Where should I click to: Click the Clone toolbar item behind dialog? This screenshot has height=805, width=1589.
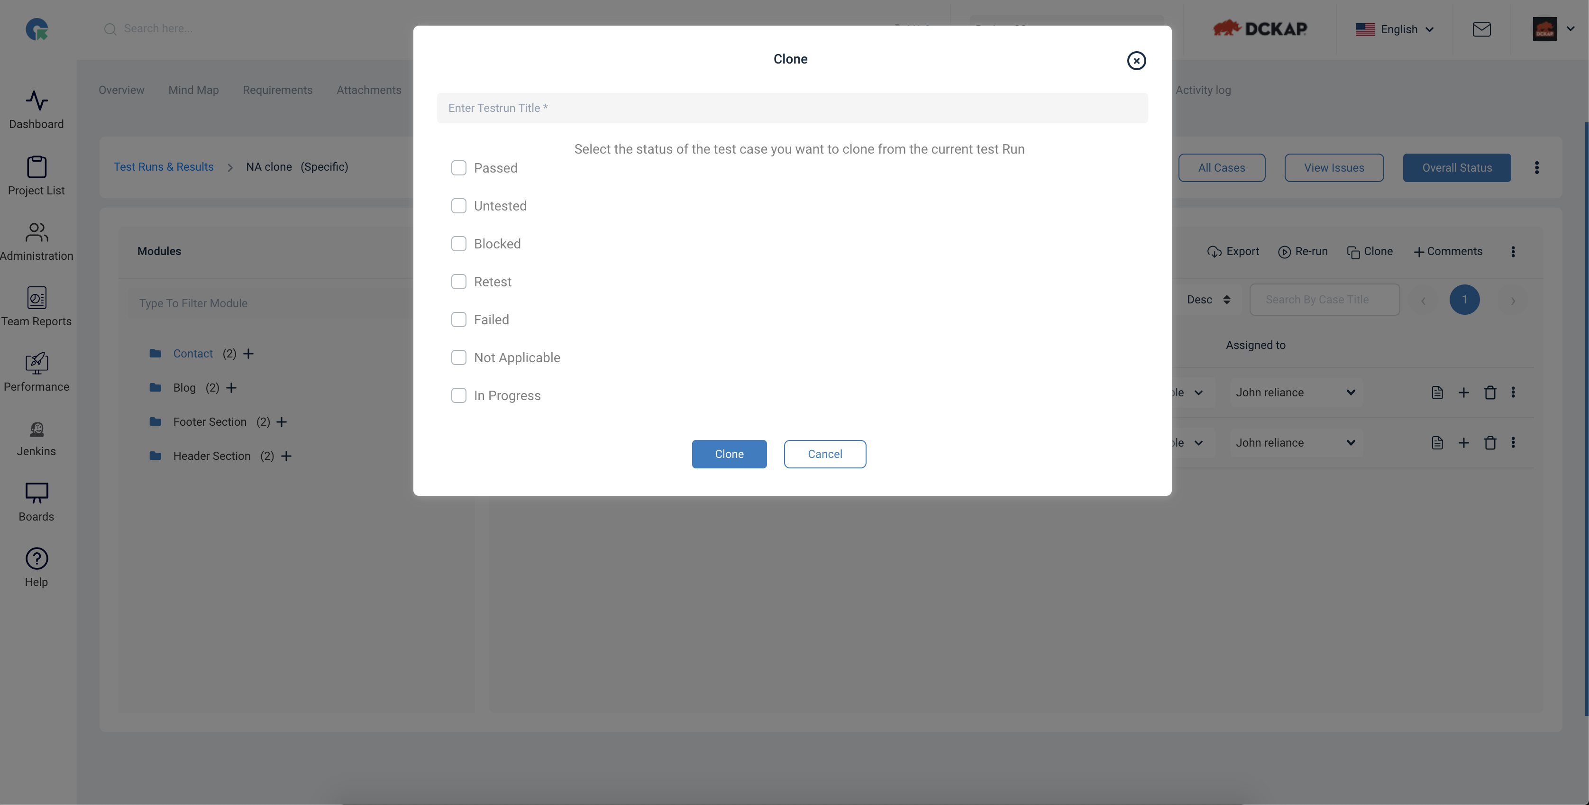click(x=1370, y=252)
